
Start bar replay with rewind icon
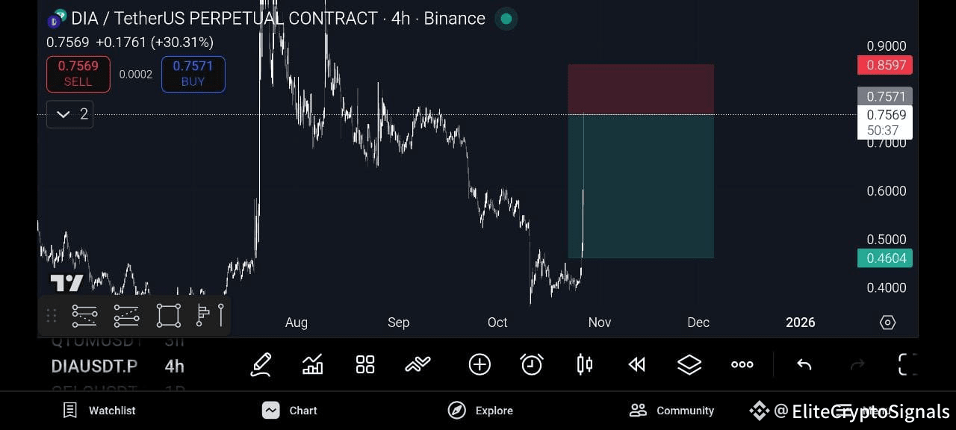(x=636, y=364)
